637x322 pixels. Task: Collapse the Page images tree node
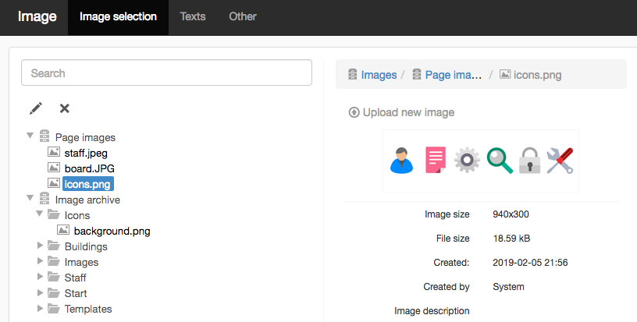(x=30, y=136)
